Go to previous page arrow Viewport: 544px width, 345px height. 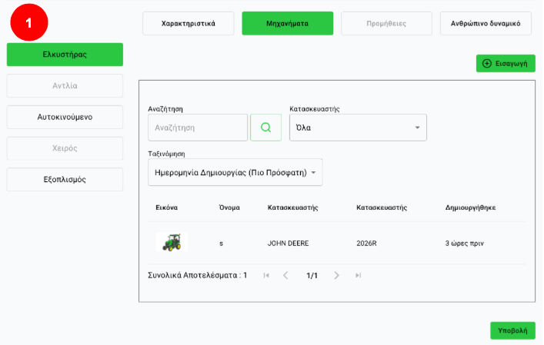(285, 275)
